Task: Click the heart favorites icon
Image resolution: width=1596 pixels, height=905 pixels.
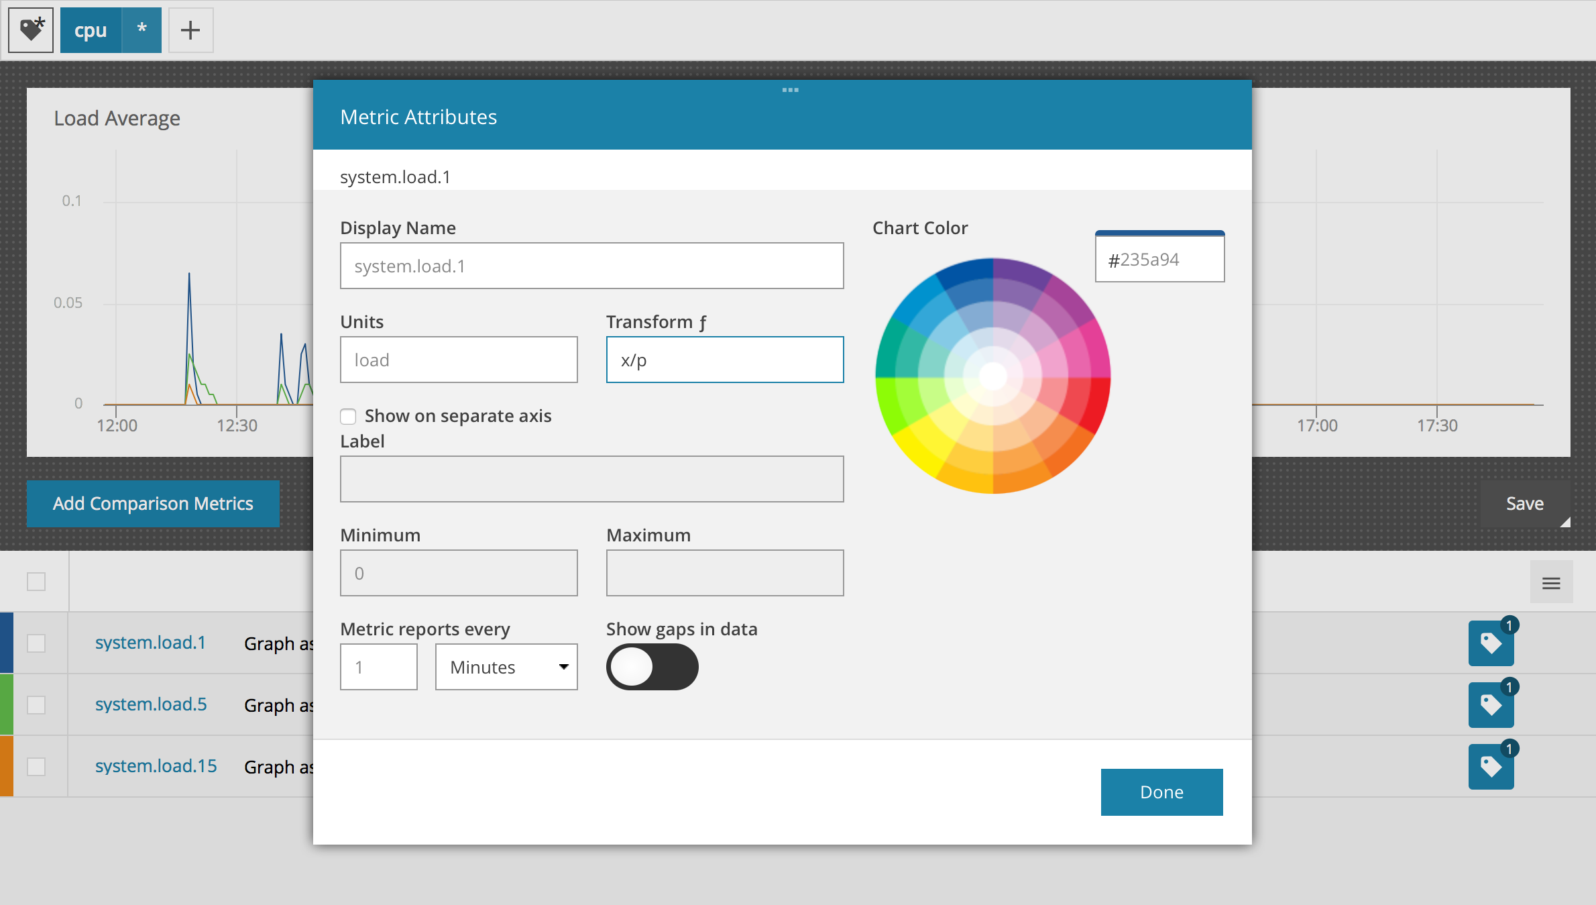Action: [31, 30]
